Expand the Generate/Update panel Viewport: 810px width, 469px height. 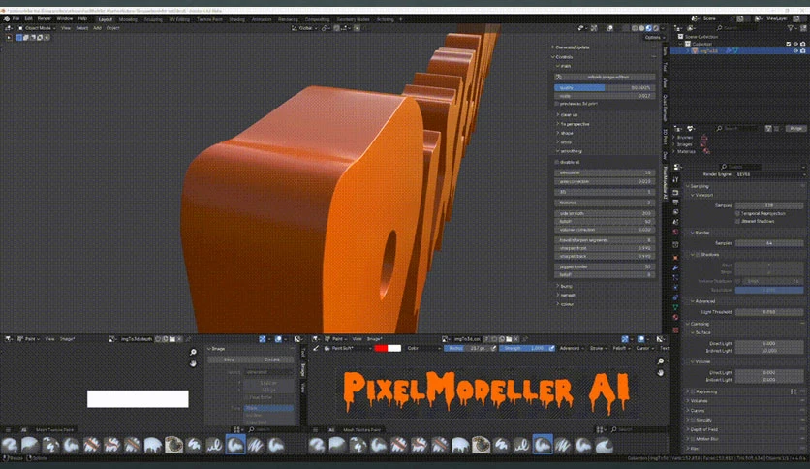pos(572,47)
